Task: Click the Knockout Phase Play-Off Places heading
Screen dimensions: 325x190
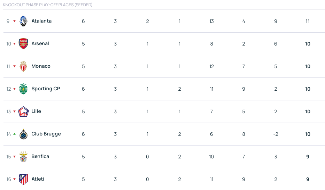Action: pyautogui.click(x=48, y=5)
